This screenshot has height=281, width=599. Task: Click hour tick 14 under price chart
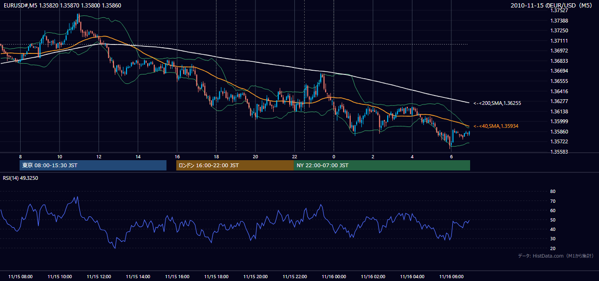[138, 156]
